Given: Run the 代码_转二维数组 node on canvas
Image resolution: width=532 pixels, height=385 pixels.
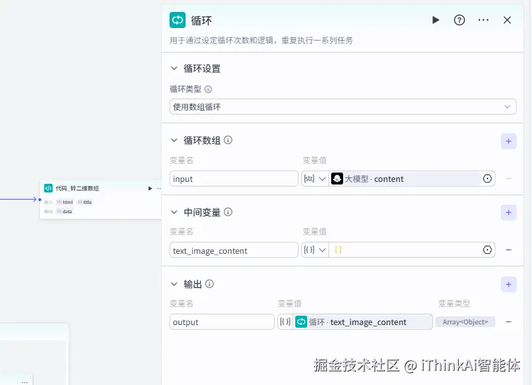Looking at the screenshot, I should pyautogui.click(x=150, y=189).
